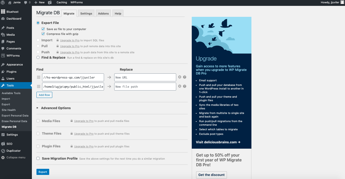Open the Help tab

pyautogui.click(x=118, y=14)
